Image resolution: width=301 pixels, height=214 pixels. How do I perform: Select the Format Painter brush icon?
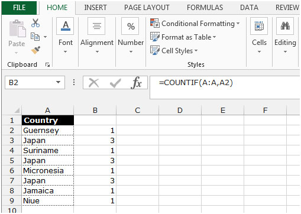pos(35,50)
